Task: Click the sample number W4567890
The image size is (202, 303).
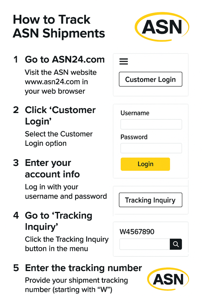Action: 137,232
